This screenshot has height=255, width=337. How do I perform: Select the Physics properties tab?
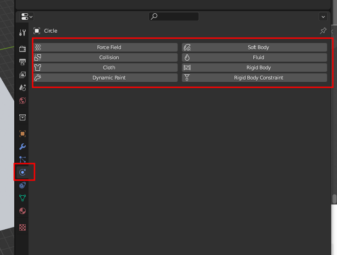[23, 172]
